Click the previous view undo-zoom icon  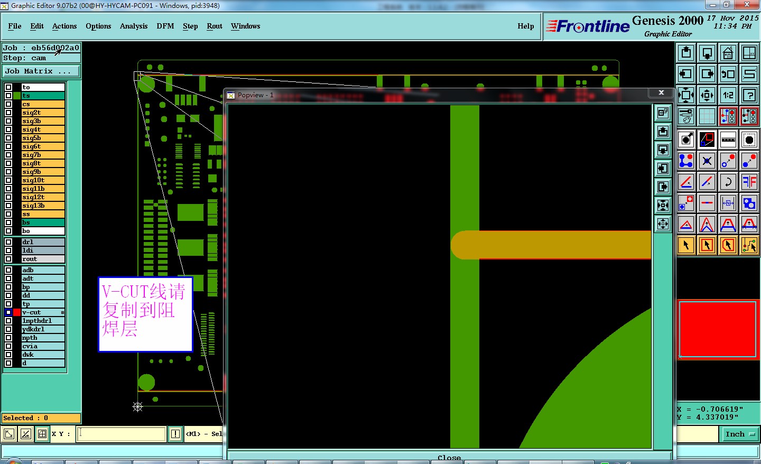(728, 74)
